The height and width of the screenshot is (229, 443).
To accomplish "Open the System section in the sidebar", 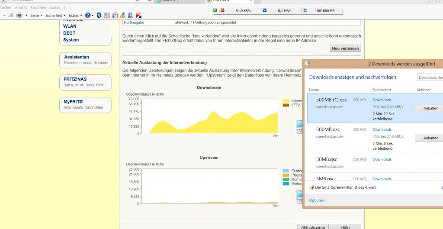I will tap(71, 40).
